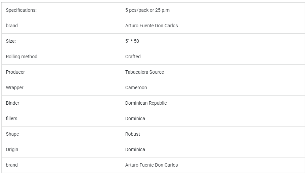The image size is (307, 175).
Task: Select the "Cameroon" wrapper value
Action: 136,87
